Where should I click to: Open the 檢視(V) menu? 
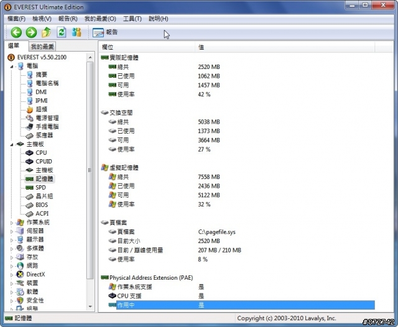pyautogui.click(x=42, y=19)
